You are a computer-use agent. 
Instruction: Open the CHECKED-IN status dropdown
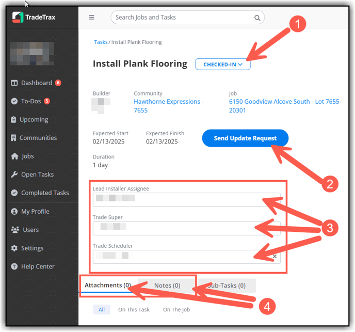click(223, 65)
